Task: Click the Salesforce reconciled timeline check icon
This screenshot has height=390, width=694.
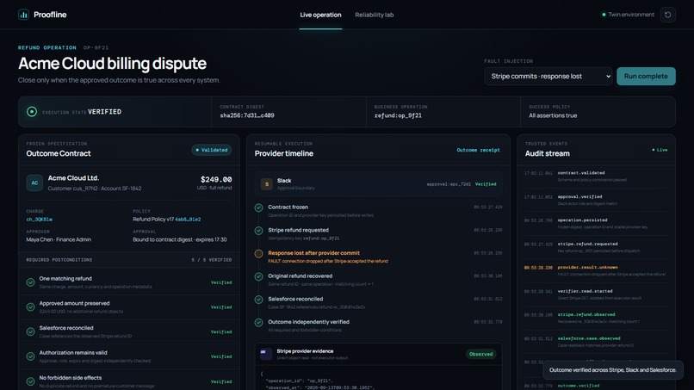Action: pyautogui.click(x=258, y=300)
